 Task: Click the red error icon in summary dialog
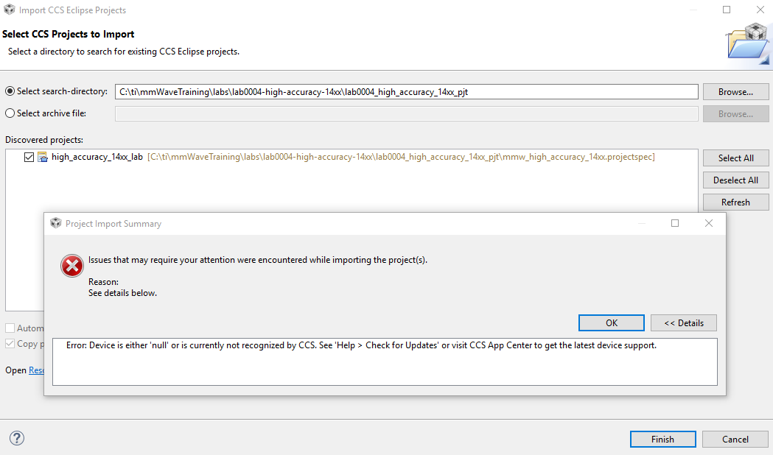click(x=71, y=266)
